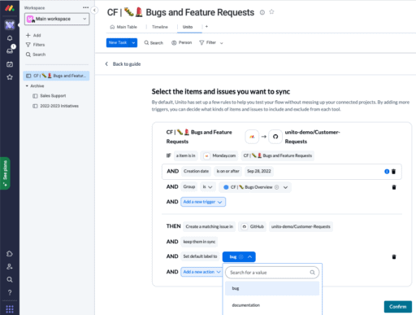
Task: Open Main workspace dropdown
Action: tap(57, 19)
